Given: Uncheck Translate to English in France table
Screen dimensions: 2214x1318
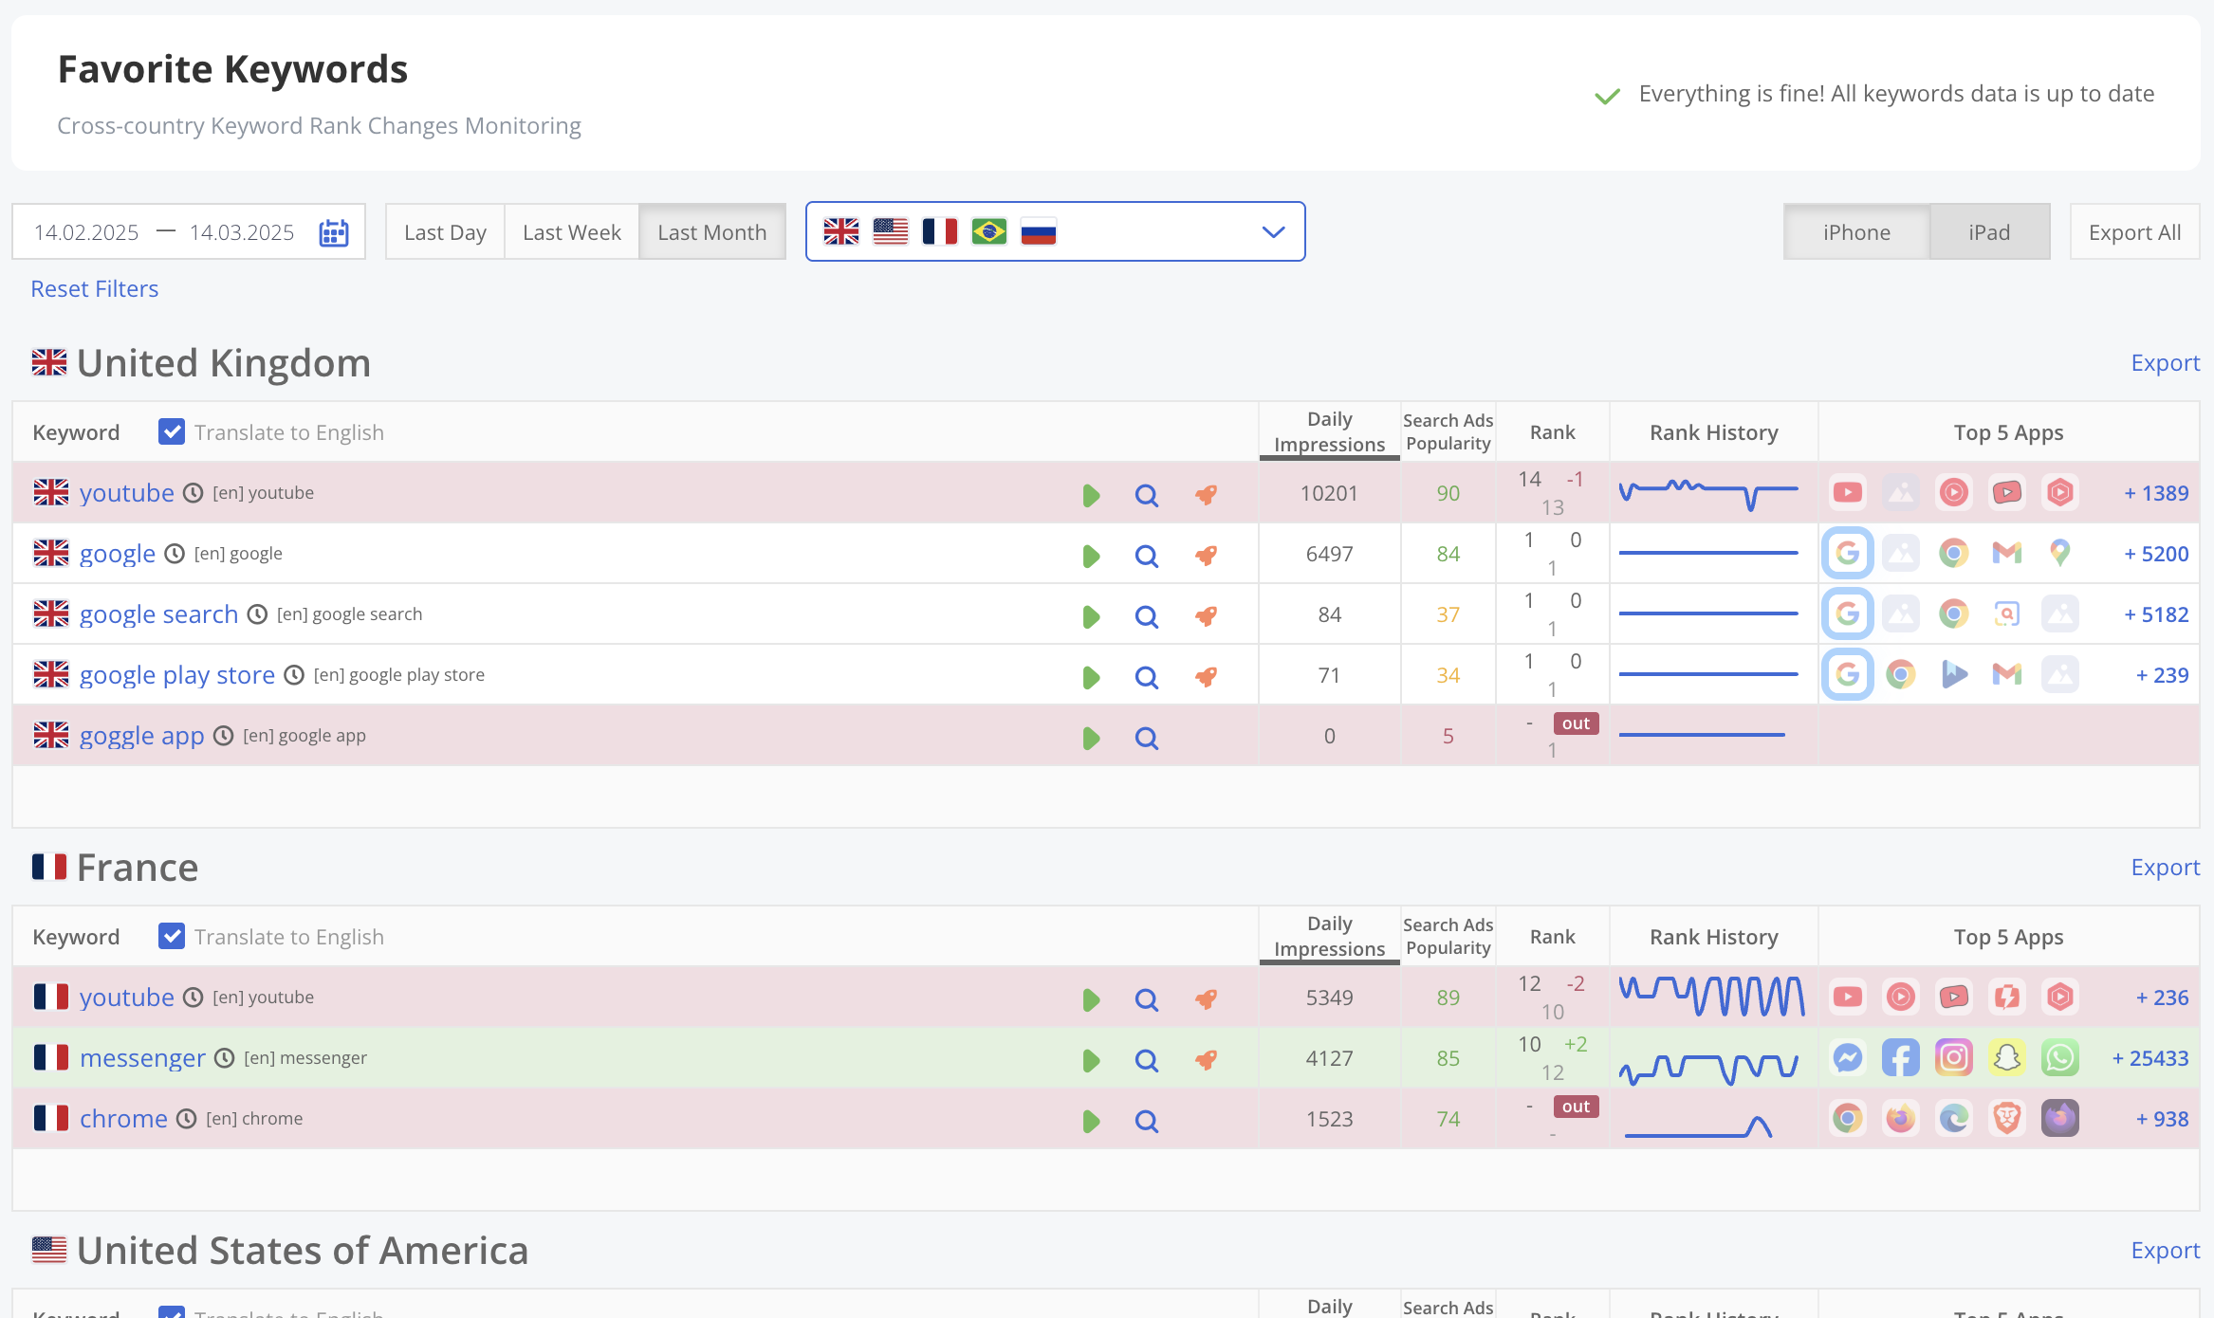Looking at the screenshot, I should click(x=172, y=937).
